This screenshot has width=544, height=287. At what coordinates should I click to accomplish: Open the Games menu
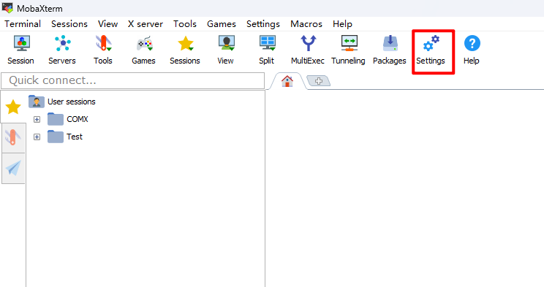tap(222, 24)
